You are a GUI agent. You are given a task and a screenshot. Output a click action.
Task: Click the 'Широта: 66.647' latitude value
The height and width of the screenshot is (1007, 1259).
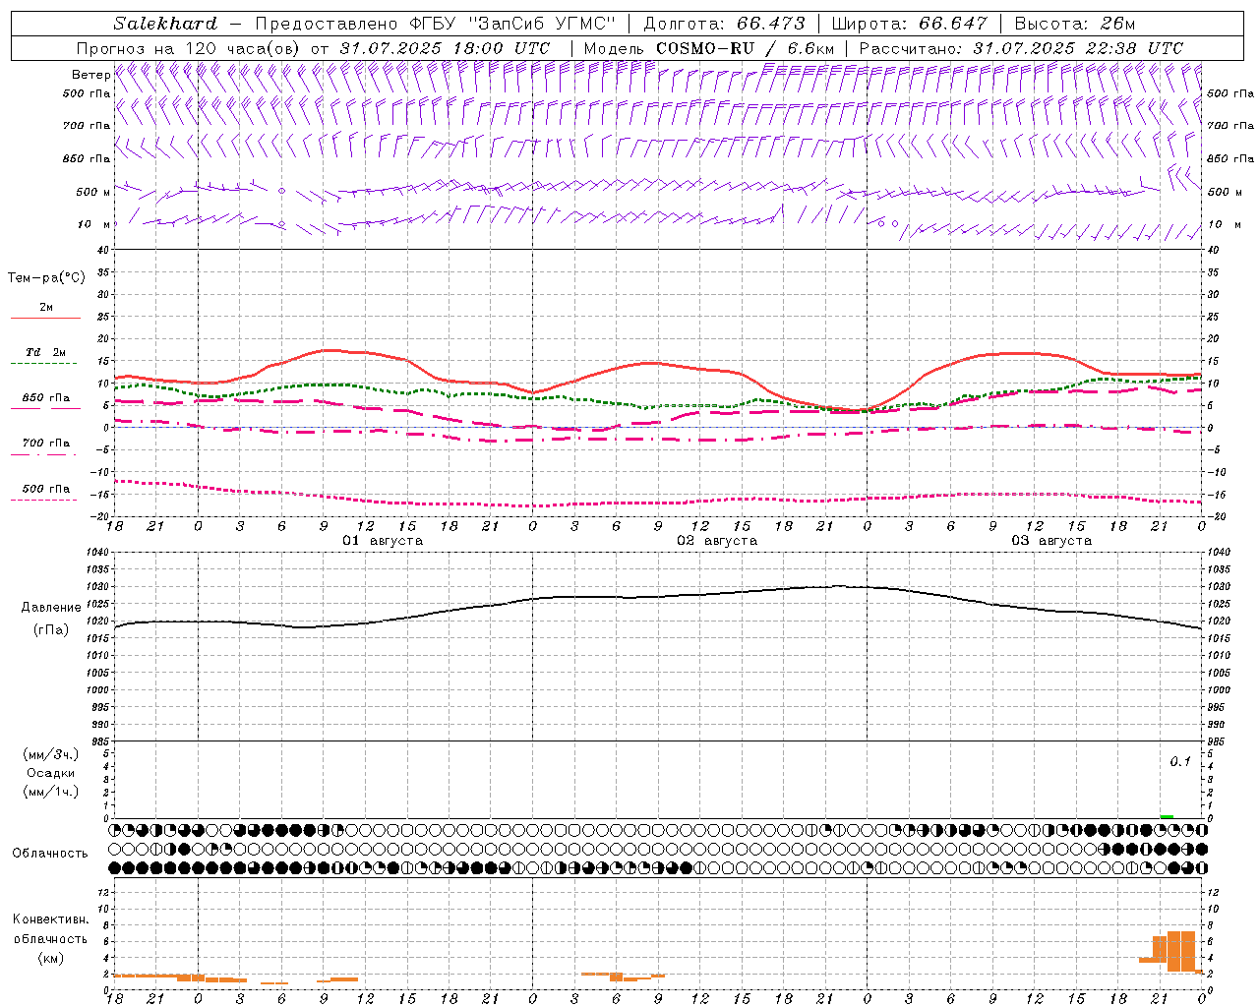[x=909, y=23]
